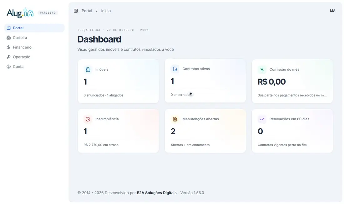
Task: Click the Dashboard heading
Action: [99, 39]
